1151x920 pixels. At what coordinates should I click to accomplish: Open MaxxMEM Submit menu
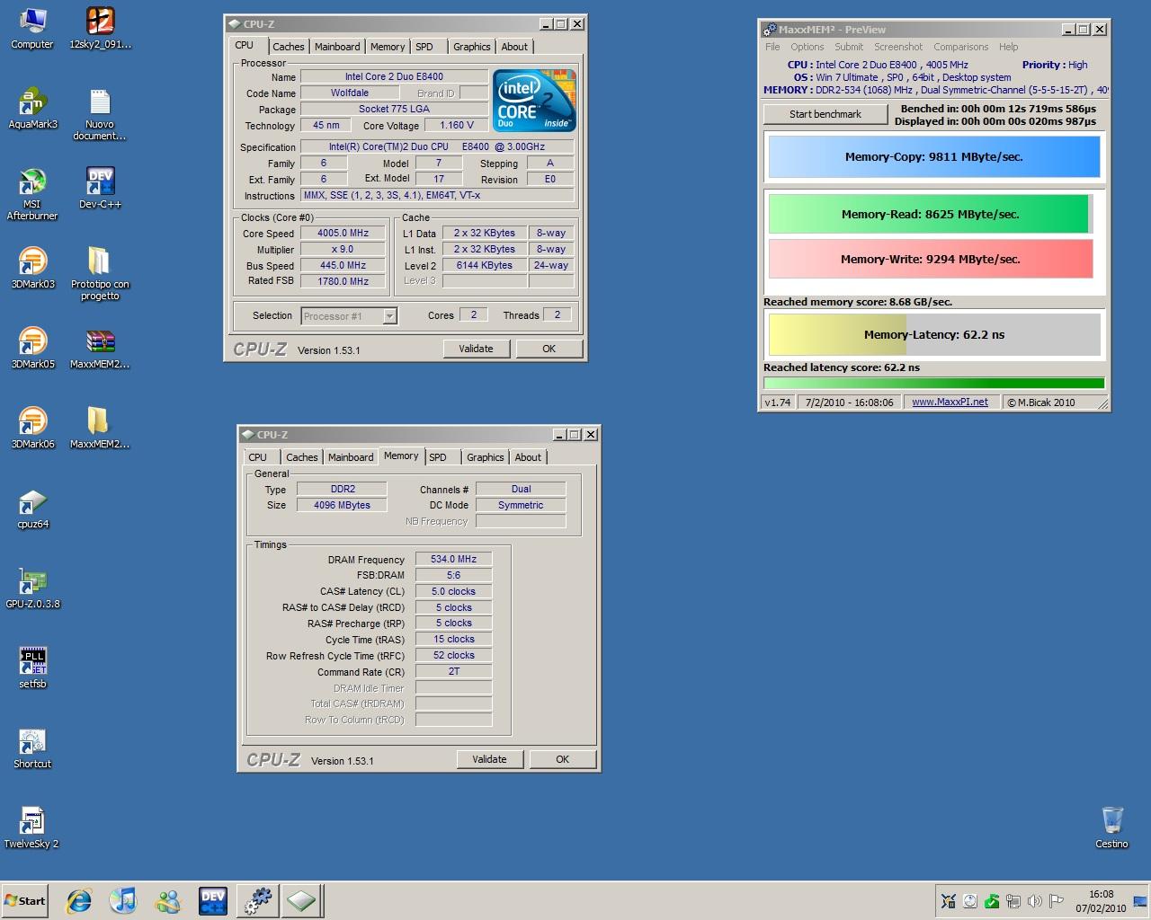pos(848,47)
